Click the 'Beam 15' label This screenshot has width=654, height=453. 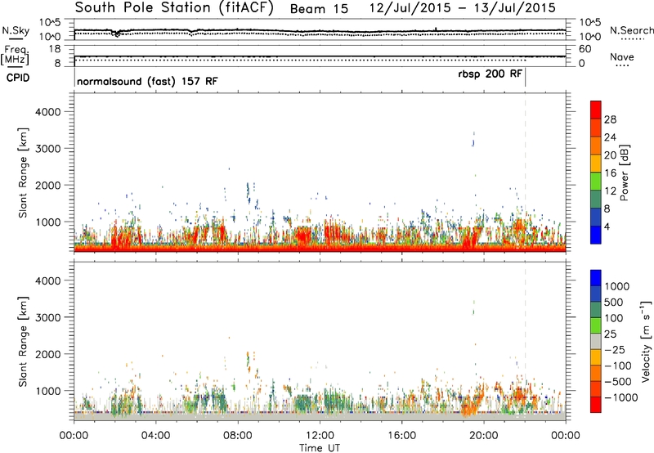tap(319, 9)
